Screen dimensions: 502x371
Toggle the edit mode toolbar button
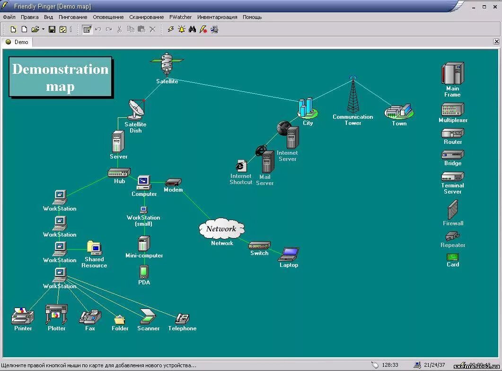tap(87, 29)
